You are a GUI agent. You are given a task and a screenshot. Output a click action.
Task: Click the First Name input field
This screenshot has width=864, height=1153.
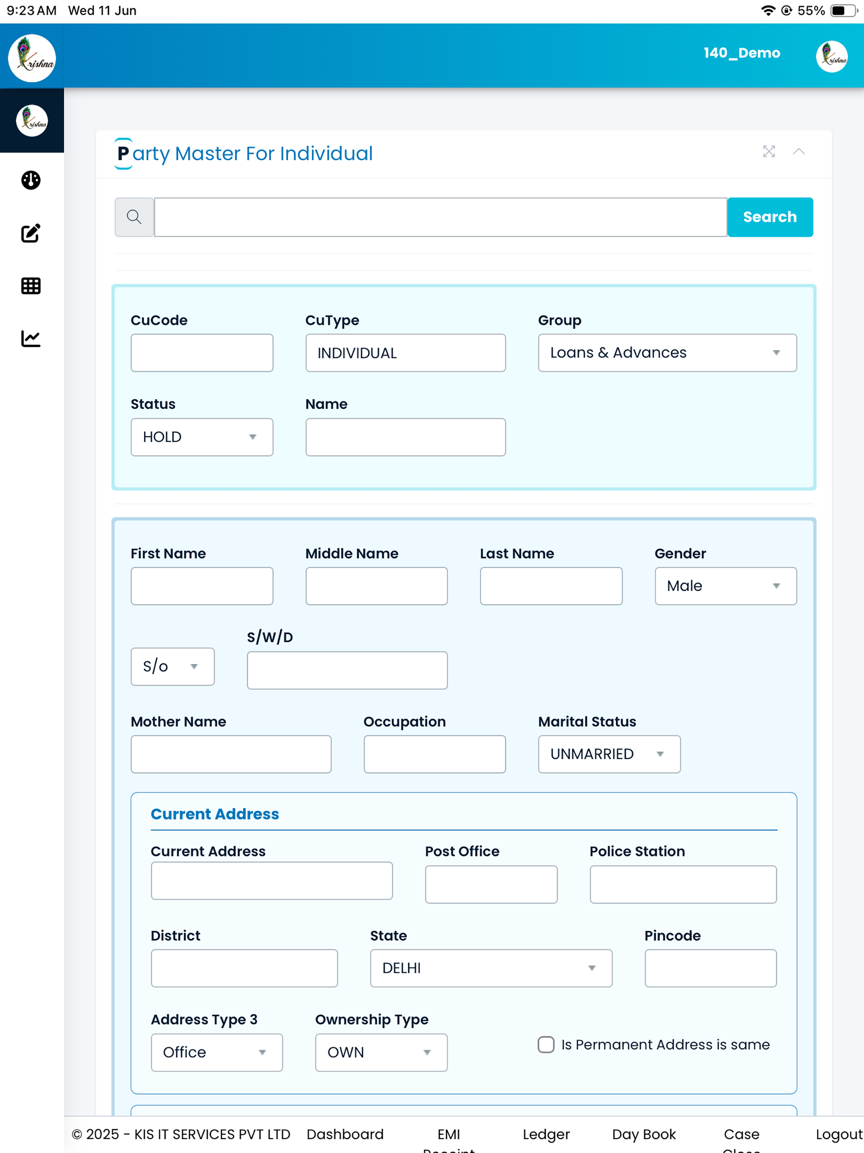click(x=202, y=586)
